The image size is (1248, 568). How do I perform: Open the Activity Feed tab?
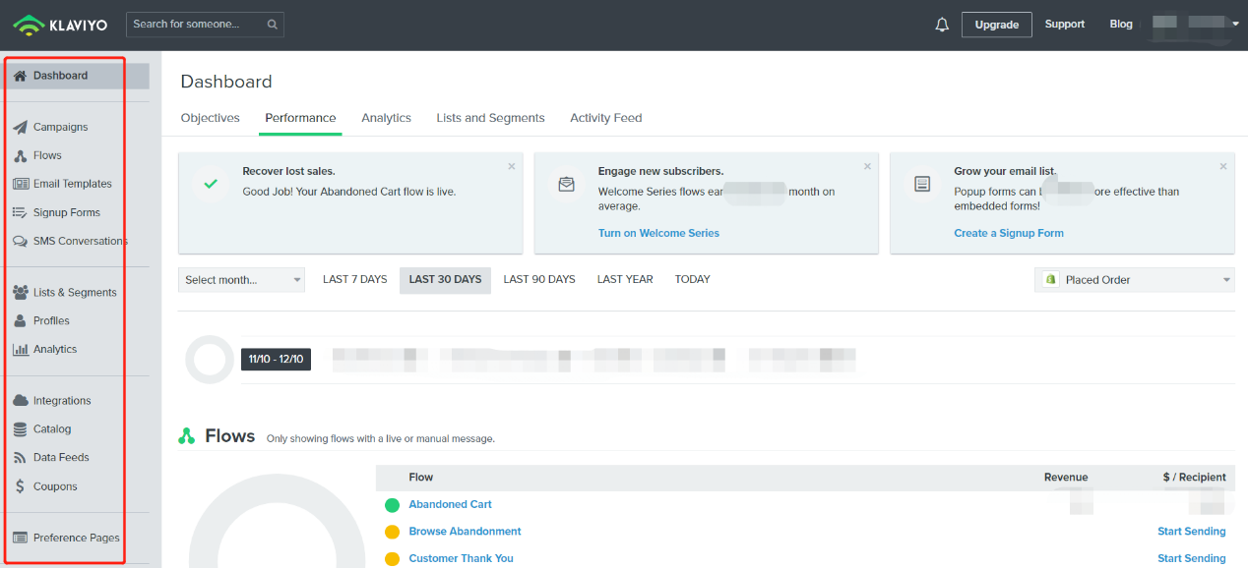click(x=605, y=118)
